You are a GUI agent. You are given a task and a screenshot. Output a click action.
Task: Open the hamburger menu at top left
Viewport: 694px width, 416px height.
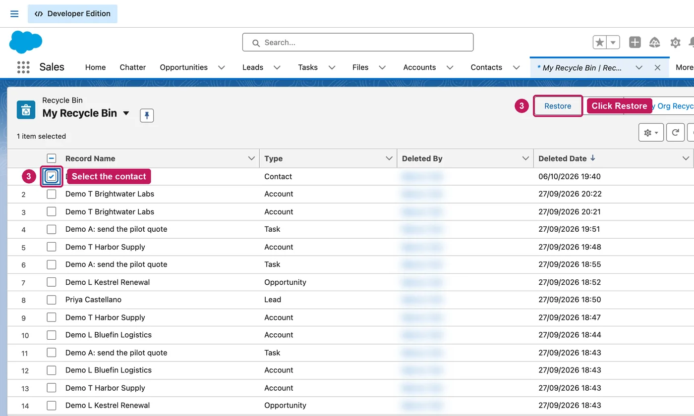click(x=14, y=14)
